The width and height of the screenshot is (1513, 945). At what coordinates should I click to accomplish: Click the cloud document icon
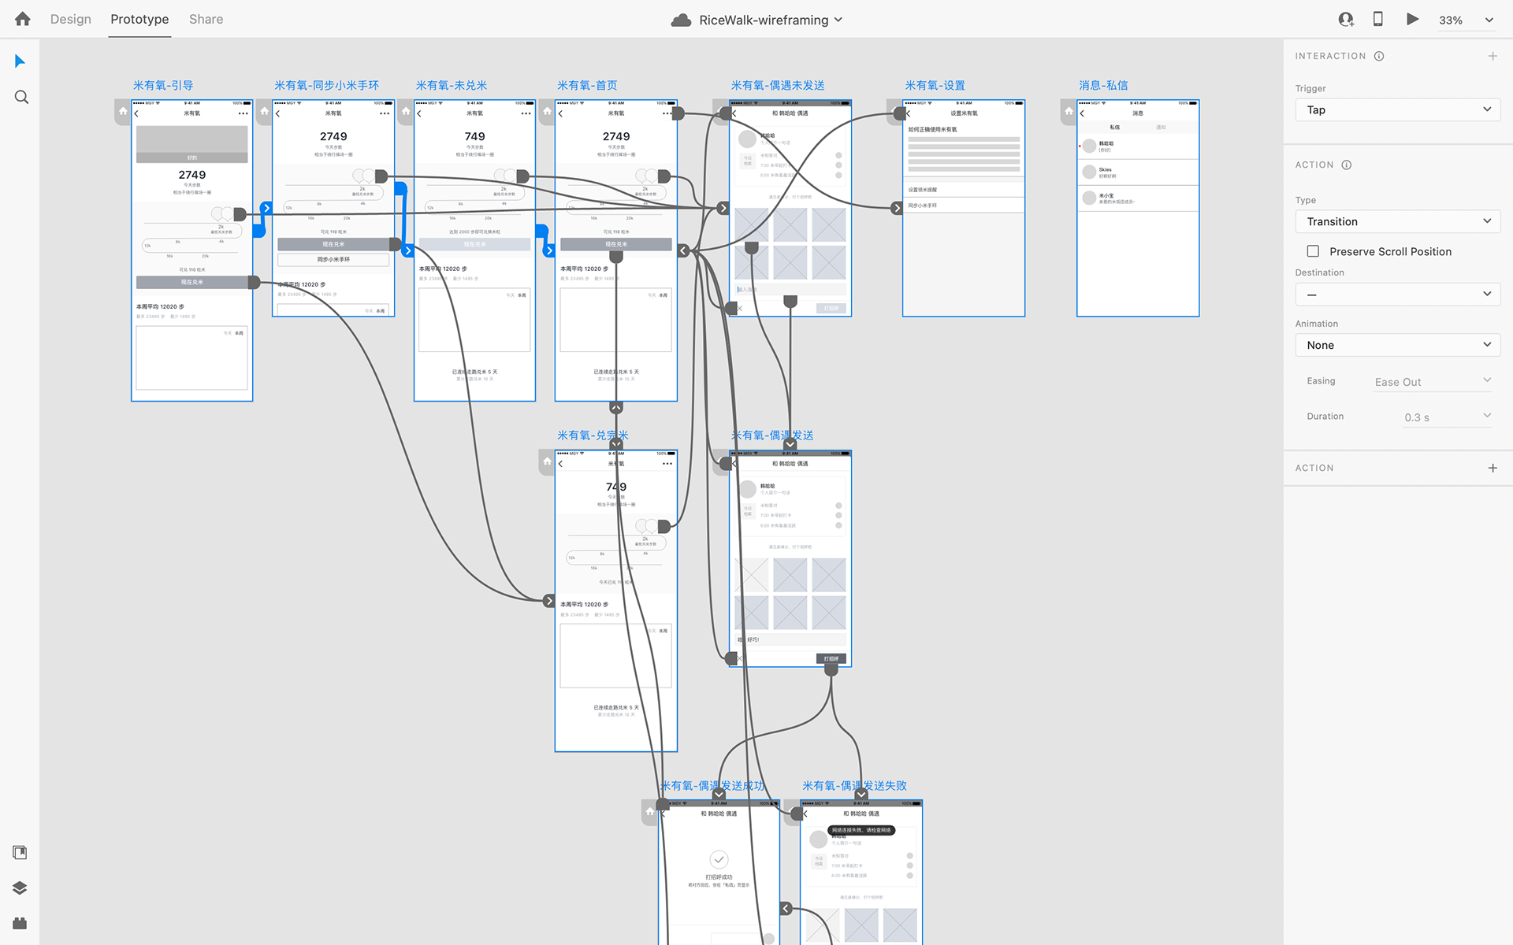(681, 20)
